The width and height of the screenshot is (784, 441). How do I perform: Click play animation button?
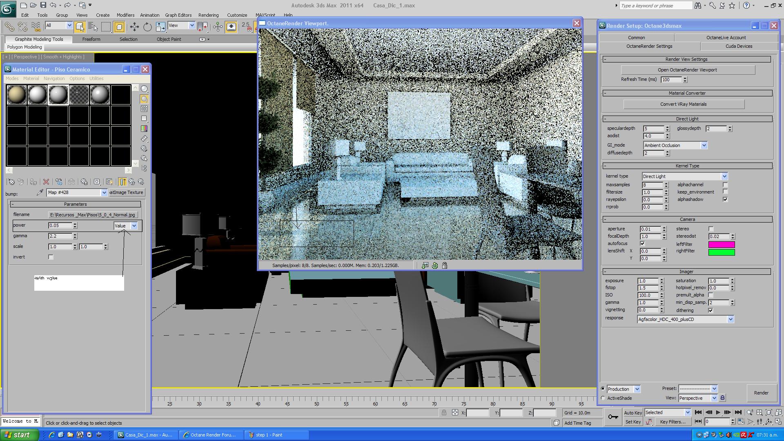coord(718,412)
